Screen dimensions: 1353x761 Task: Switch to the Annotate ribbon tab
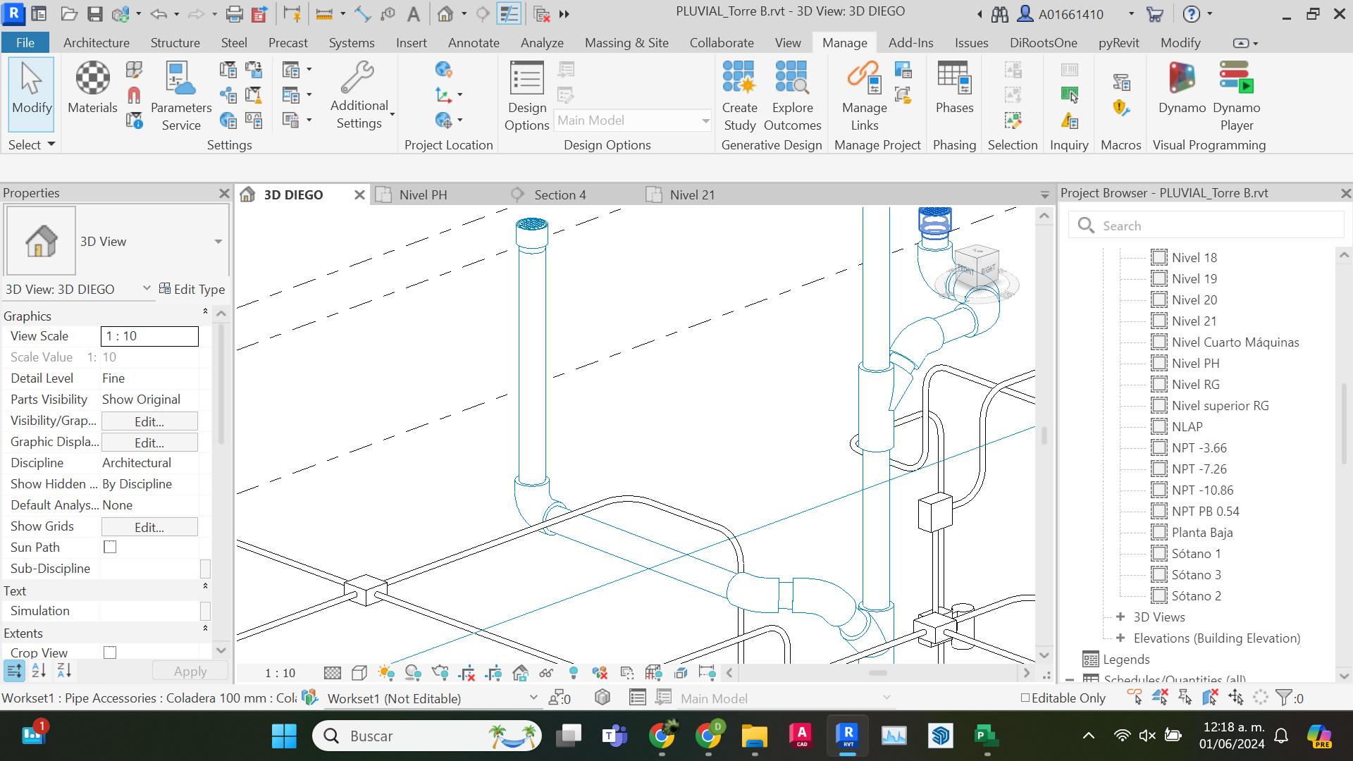474,42
